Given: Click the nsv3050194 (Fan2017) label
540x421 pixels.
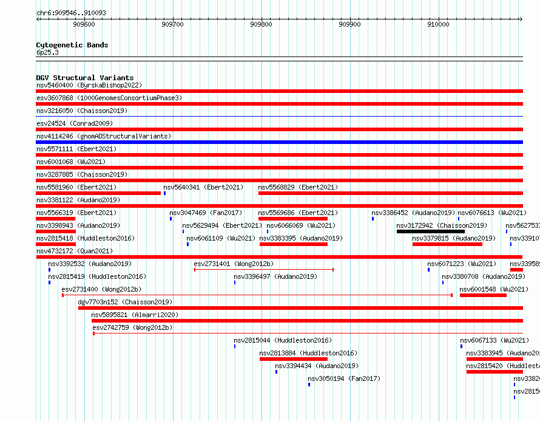Looking at the screenshot, I should [344, 378].
